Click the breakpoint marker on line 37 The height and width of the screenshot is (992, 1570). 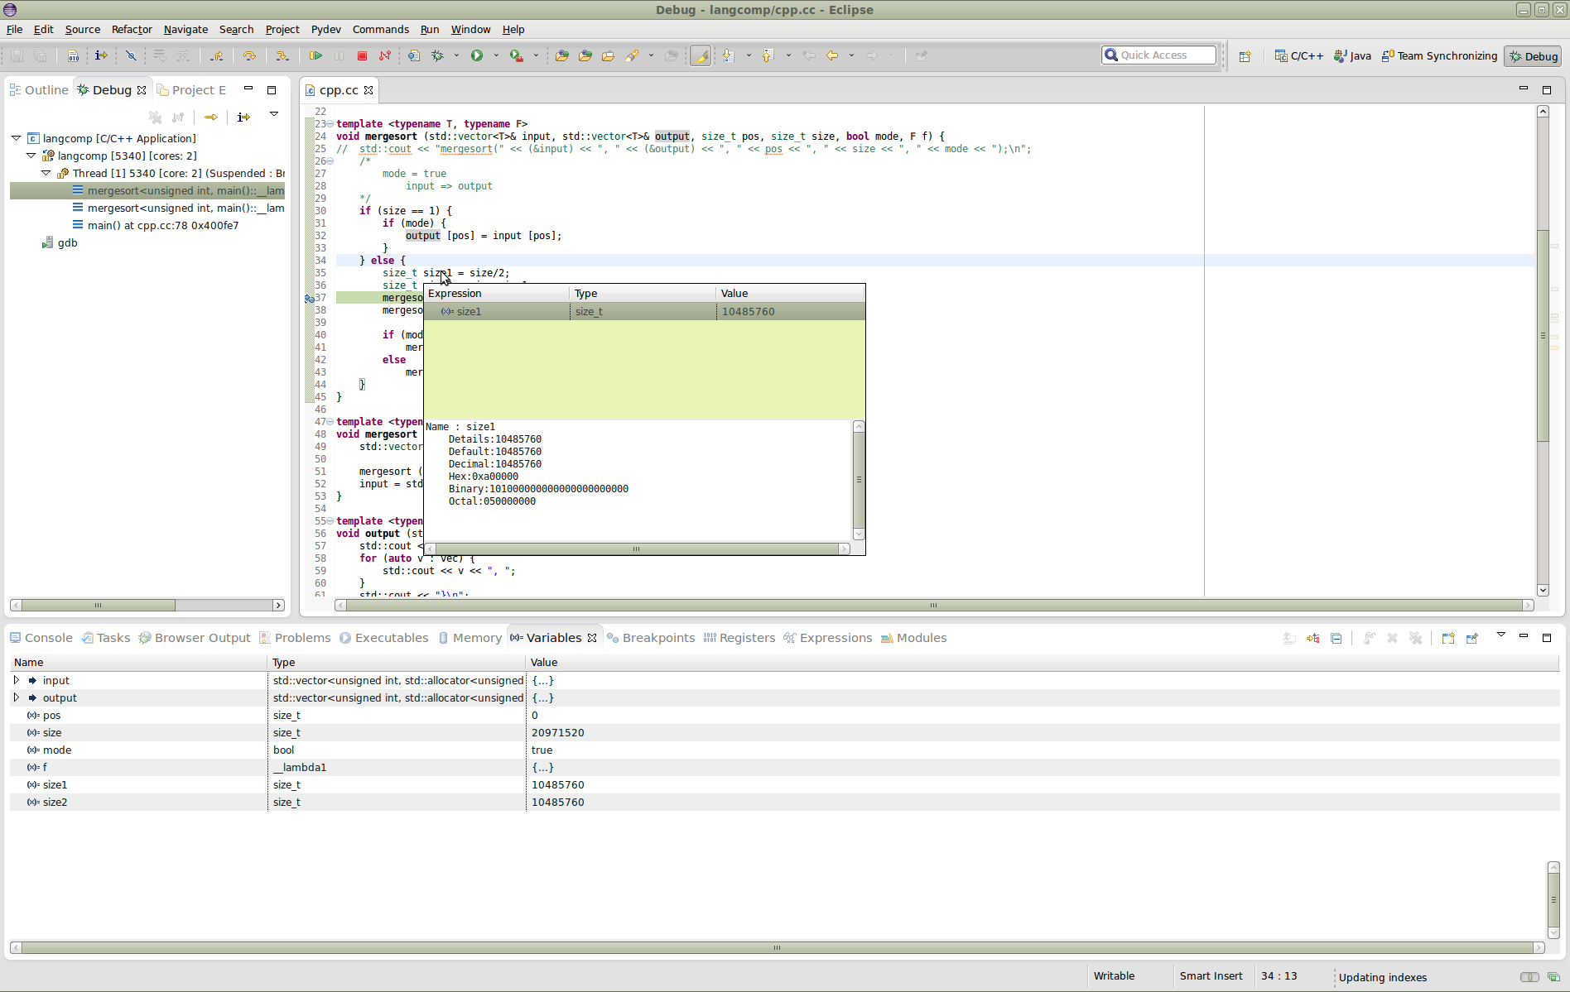click(x=310, y=298)
